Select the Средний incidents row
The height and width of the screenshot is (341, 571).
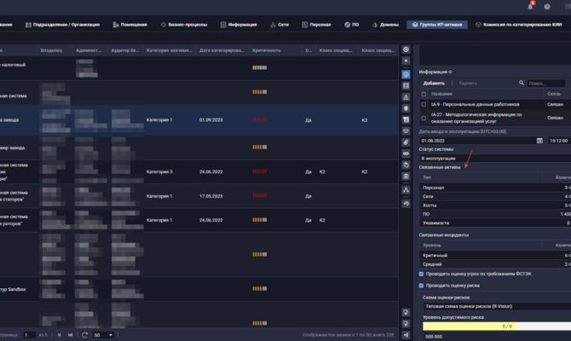495,264
